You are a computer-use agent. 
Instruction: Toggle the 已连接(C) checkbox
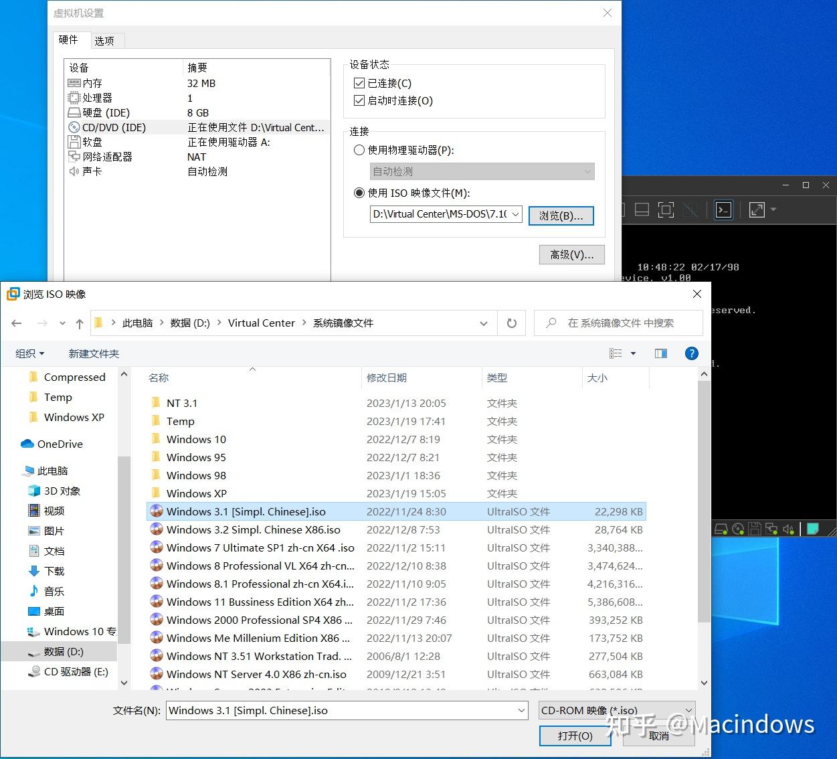[359, 83]
